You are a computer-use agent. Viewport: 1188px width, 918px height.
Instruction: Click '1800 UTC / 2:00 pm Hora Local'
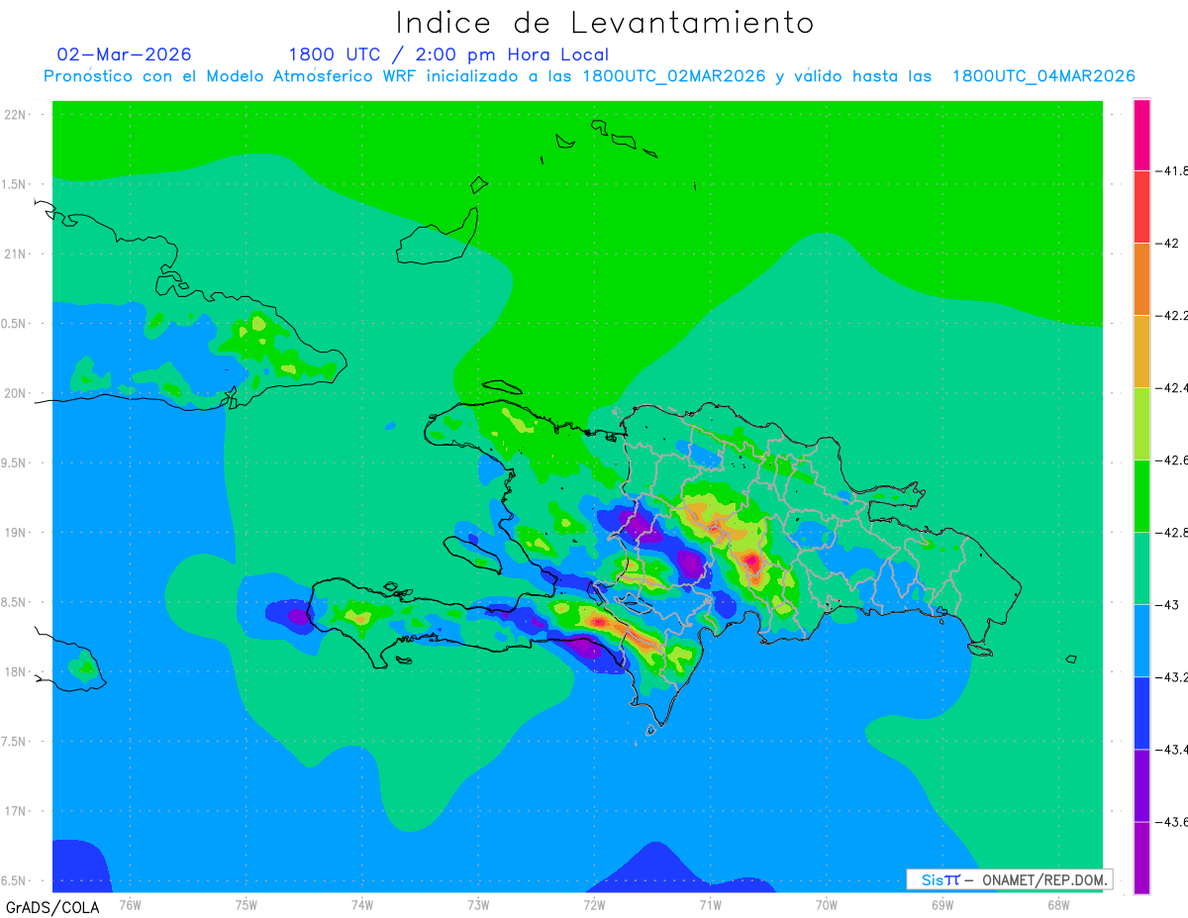[448, 55]
